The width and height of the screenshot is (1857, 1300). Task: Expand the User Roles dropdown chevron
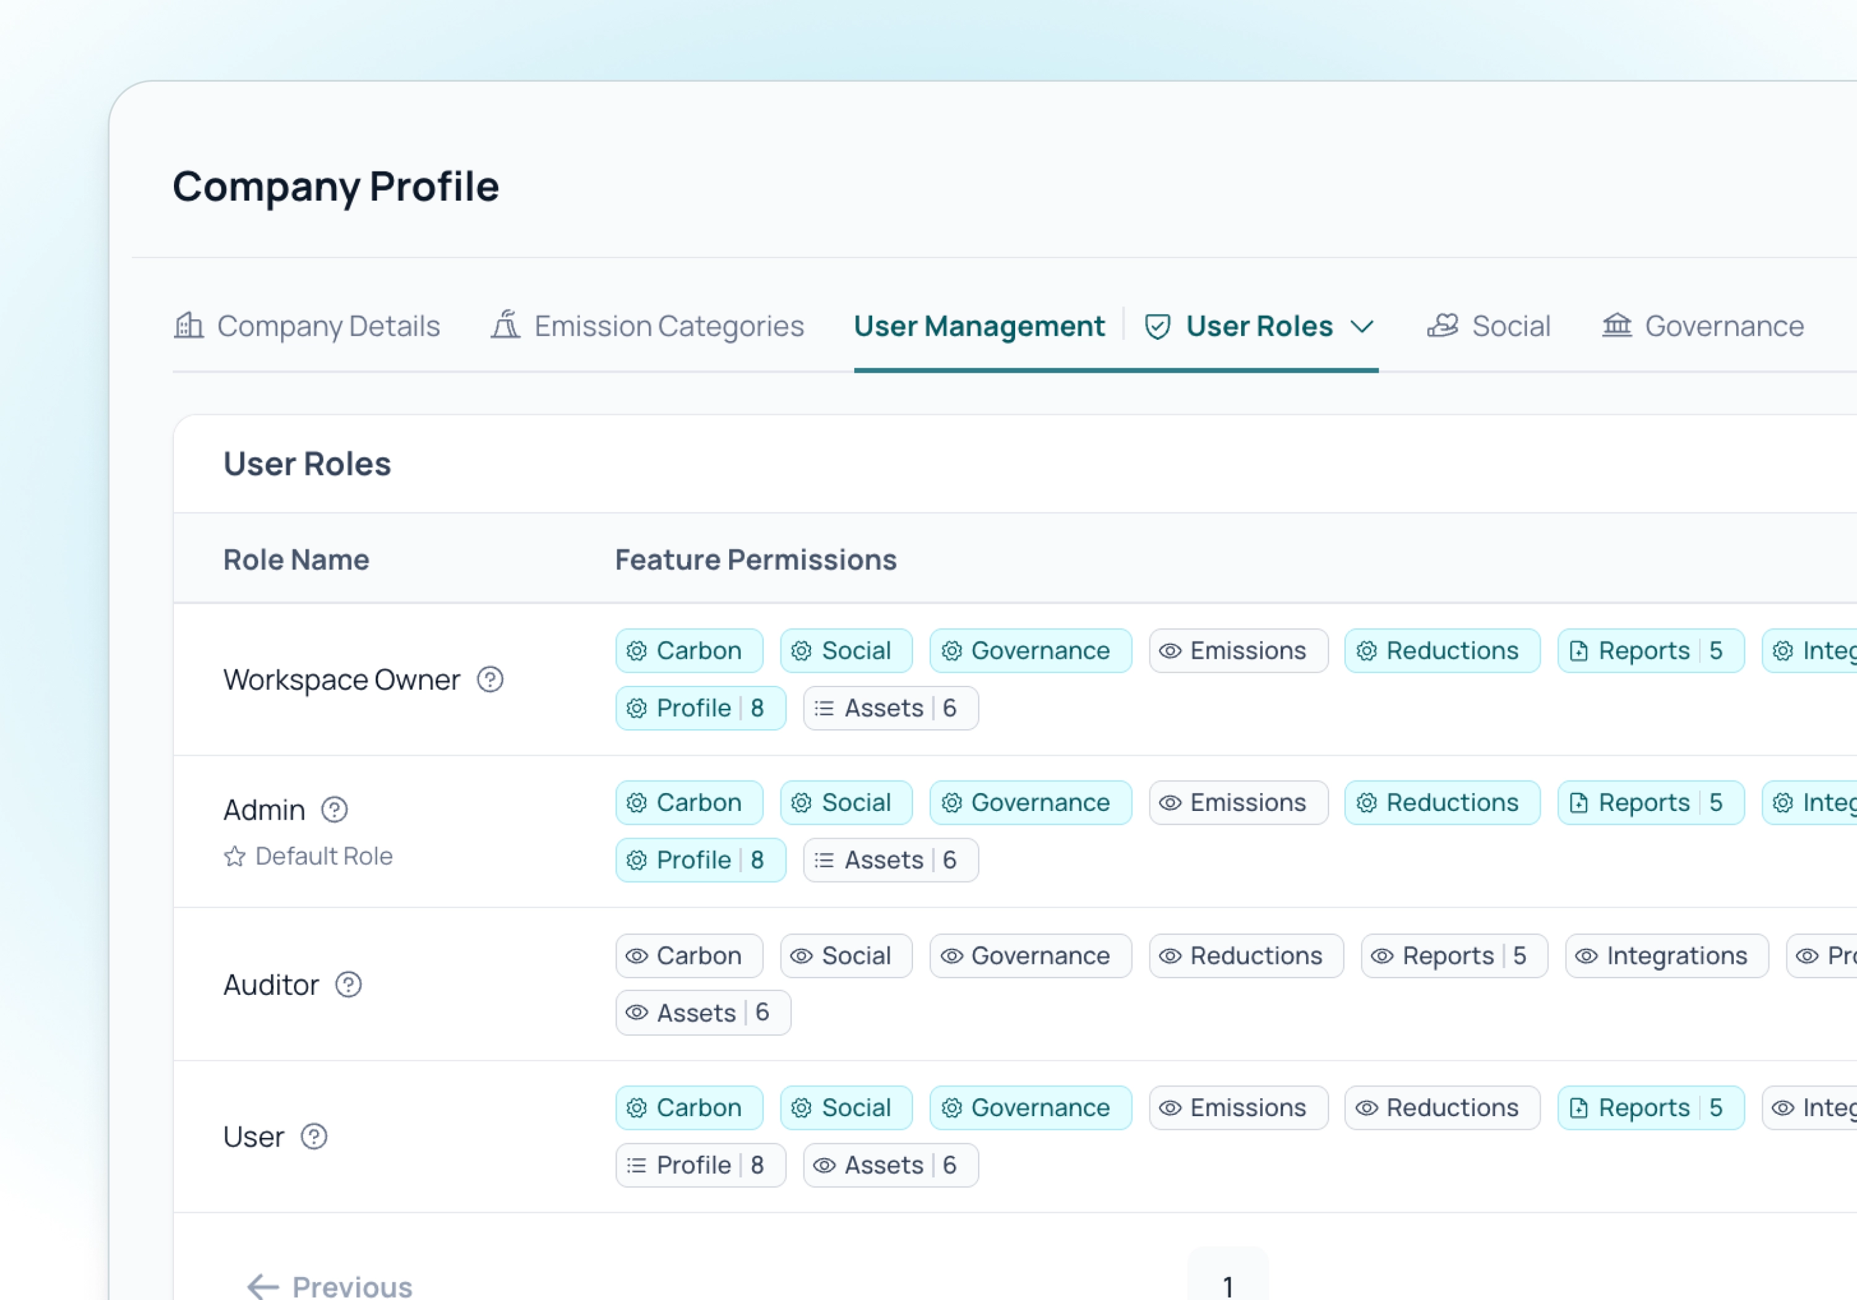1362,327
